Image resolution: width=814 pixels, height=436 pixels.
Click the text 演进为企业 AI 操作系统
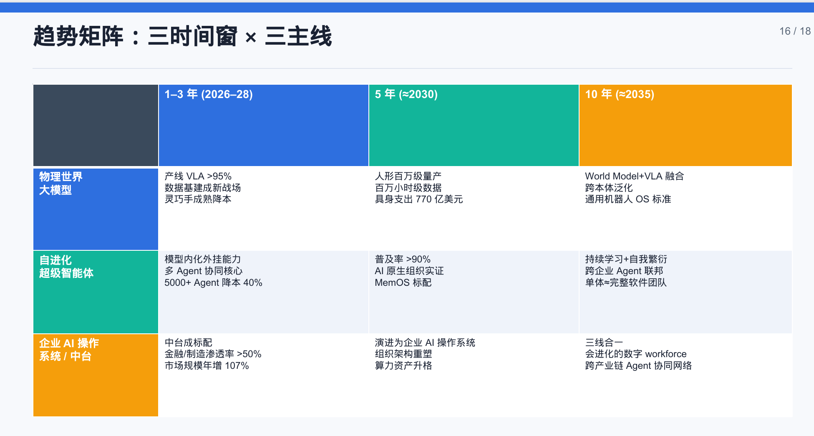[x=425, y=343]
